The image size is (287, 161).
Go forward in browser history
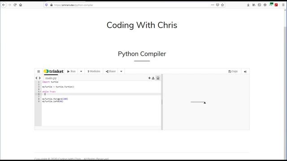click(9, 5)
